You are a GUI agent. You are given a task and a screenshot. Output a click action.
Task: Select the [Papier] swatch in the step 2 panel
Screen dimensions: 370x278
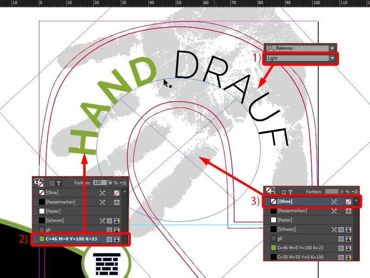click(x=77, y=211)
